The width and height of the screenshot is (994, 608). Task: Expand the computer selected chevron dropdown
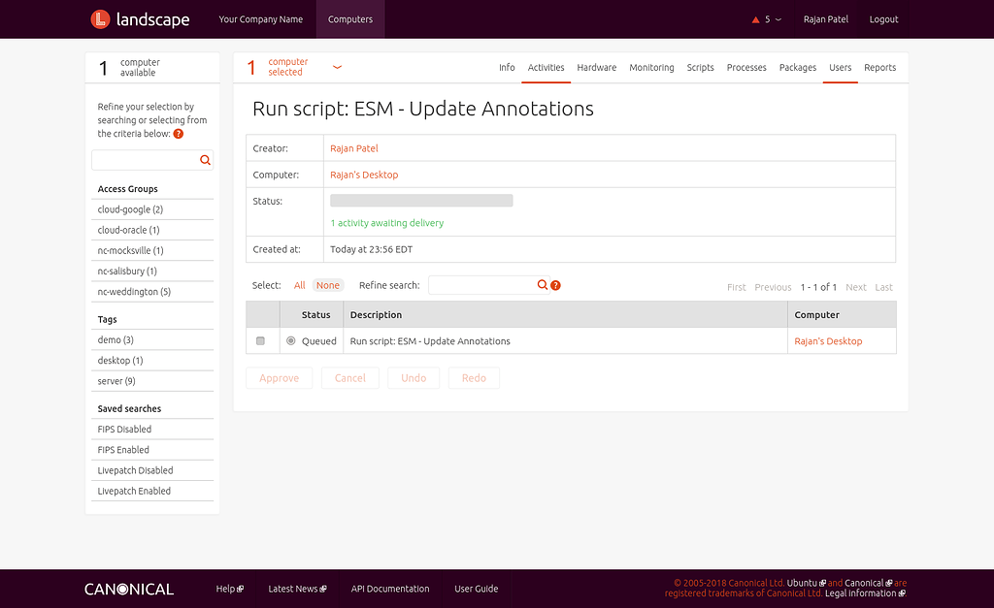point(336,68)
